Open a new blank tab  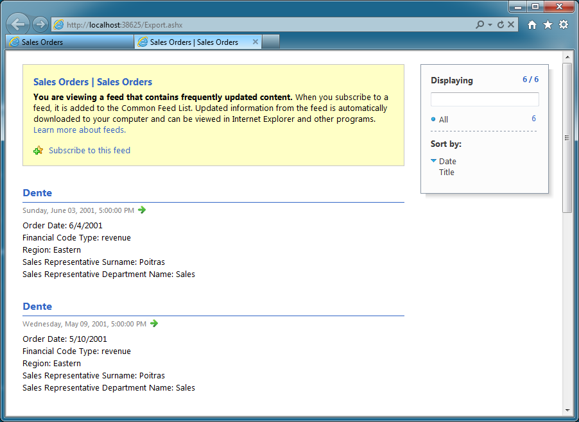coord(271,42)
